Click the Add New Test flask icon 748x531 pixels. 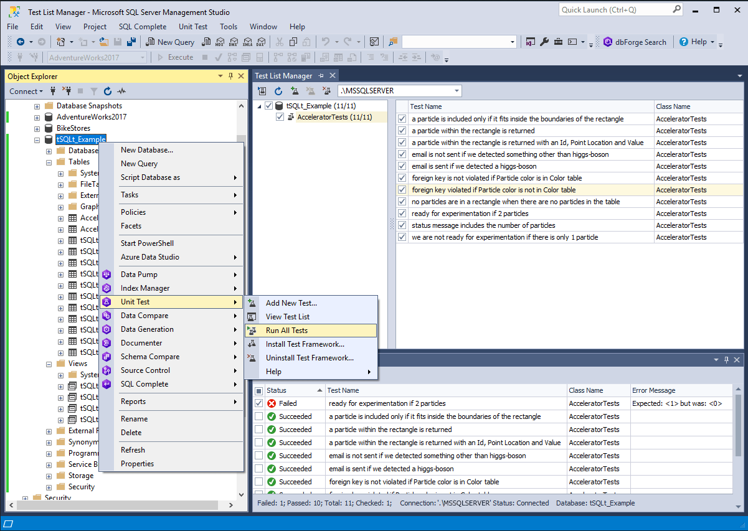[x=295, y=91]
